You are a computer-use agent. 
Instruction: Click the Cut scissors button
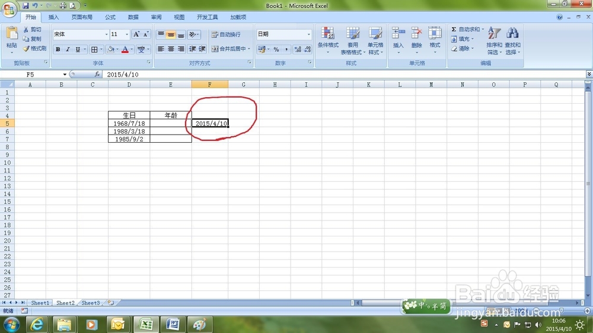[32, 30]
